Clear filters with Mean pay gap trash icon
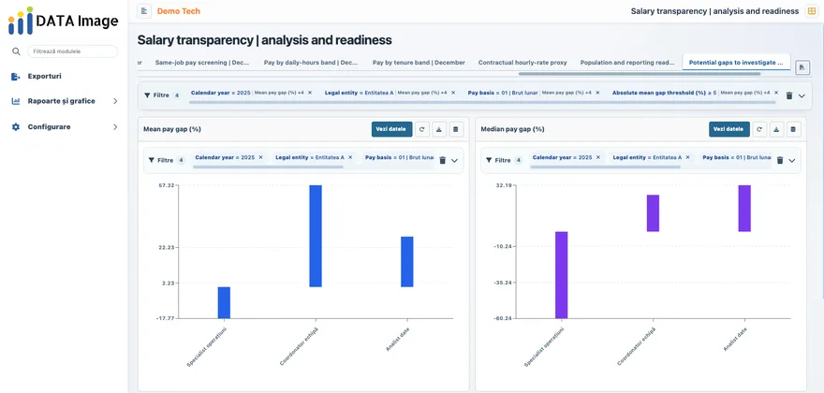This screenshot has width=824, height=393. pyautogui.click(x=443, y=160)
